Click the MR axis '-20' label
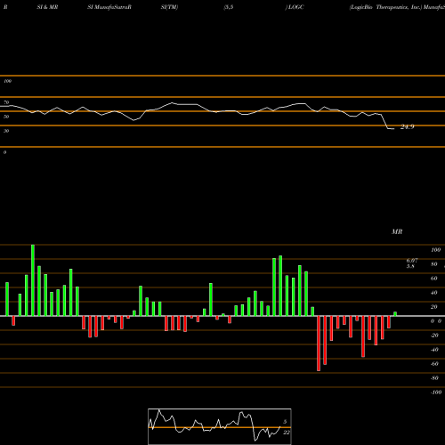 click(x=434, y=336)
